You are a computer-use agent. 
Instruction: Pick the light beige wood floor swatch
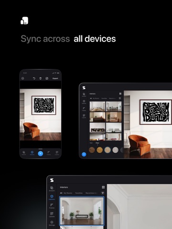(107, 150)
